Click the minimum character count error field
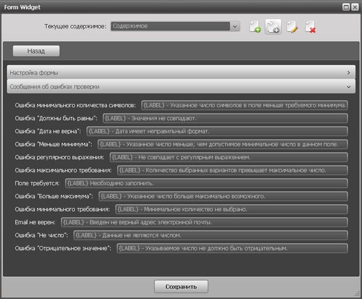 (x=244, y=105)
